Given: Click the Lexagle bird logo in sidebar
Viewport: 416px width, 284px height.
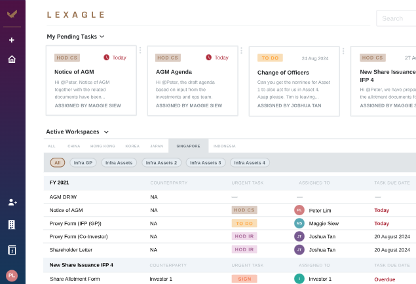Looking at the screenshot, I should point(12,14).
